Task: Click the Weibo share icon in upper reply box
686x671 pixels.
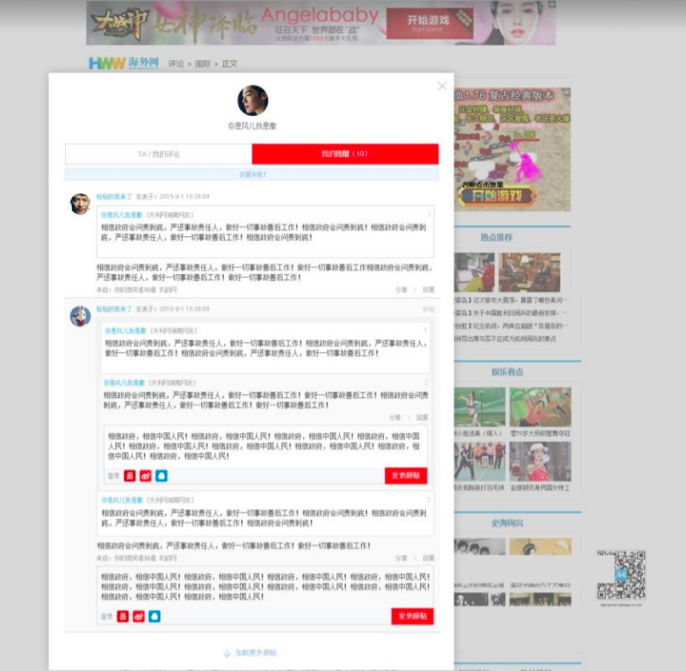Action: pyautogui.click(x=146, y=476)
